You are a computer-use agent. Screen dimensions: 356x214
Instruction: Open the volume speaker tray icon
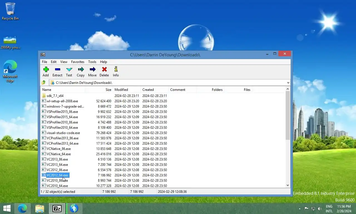pos(320,208)
